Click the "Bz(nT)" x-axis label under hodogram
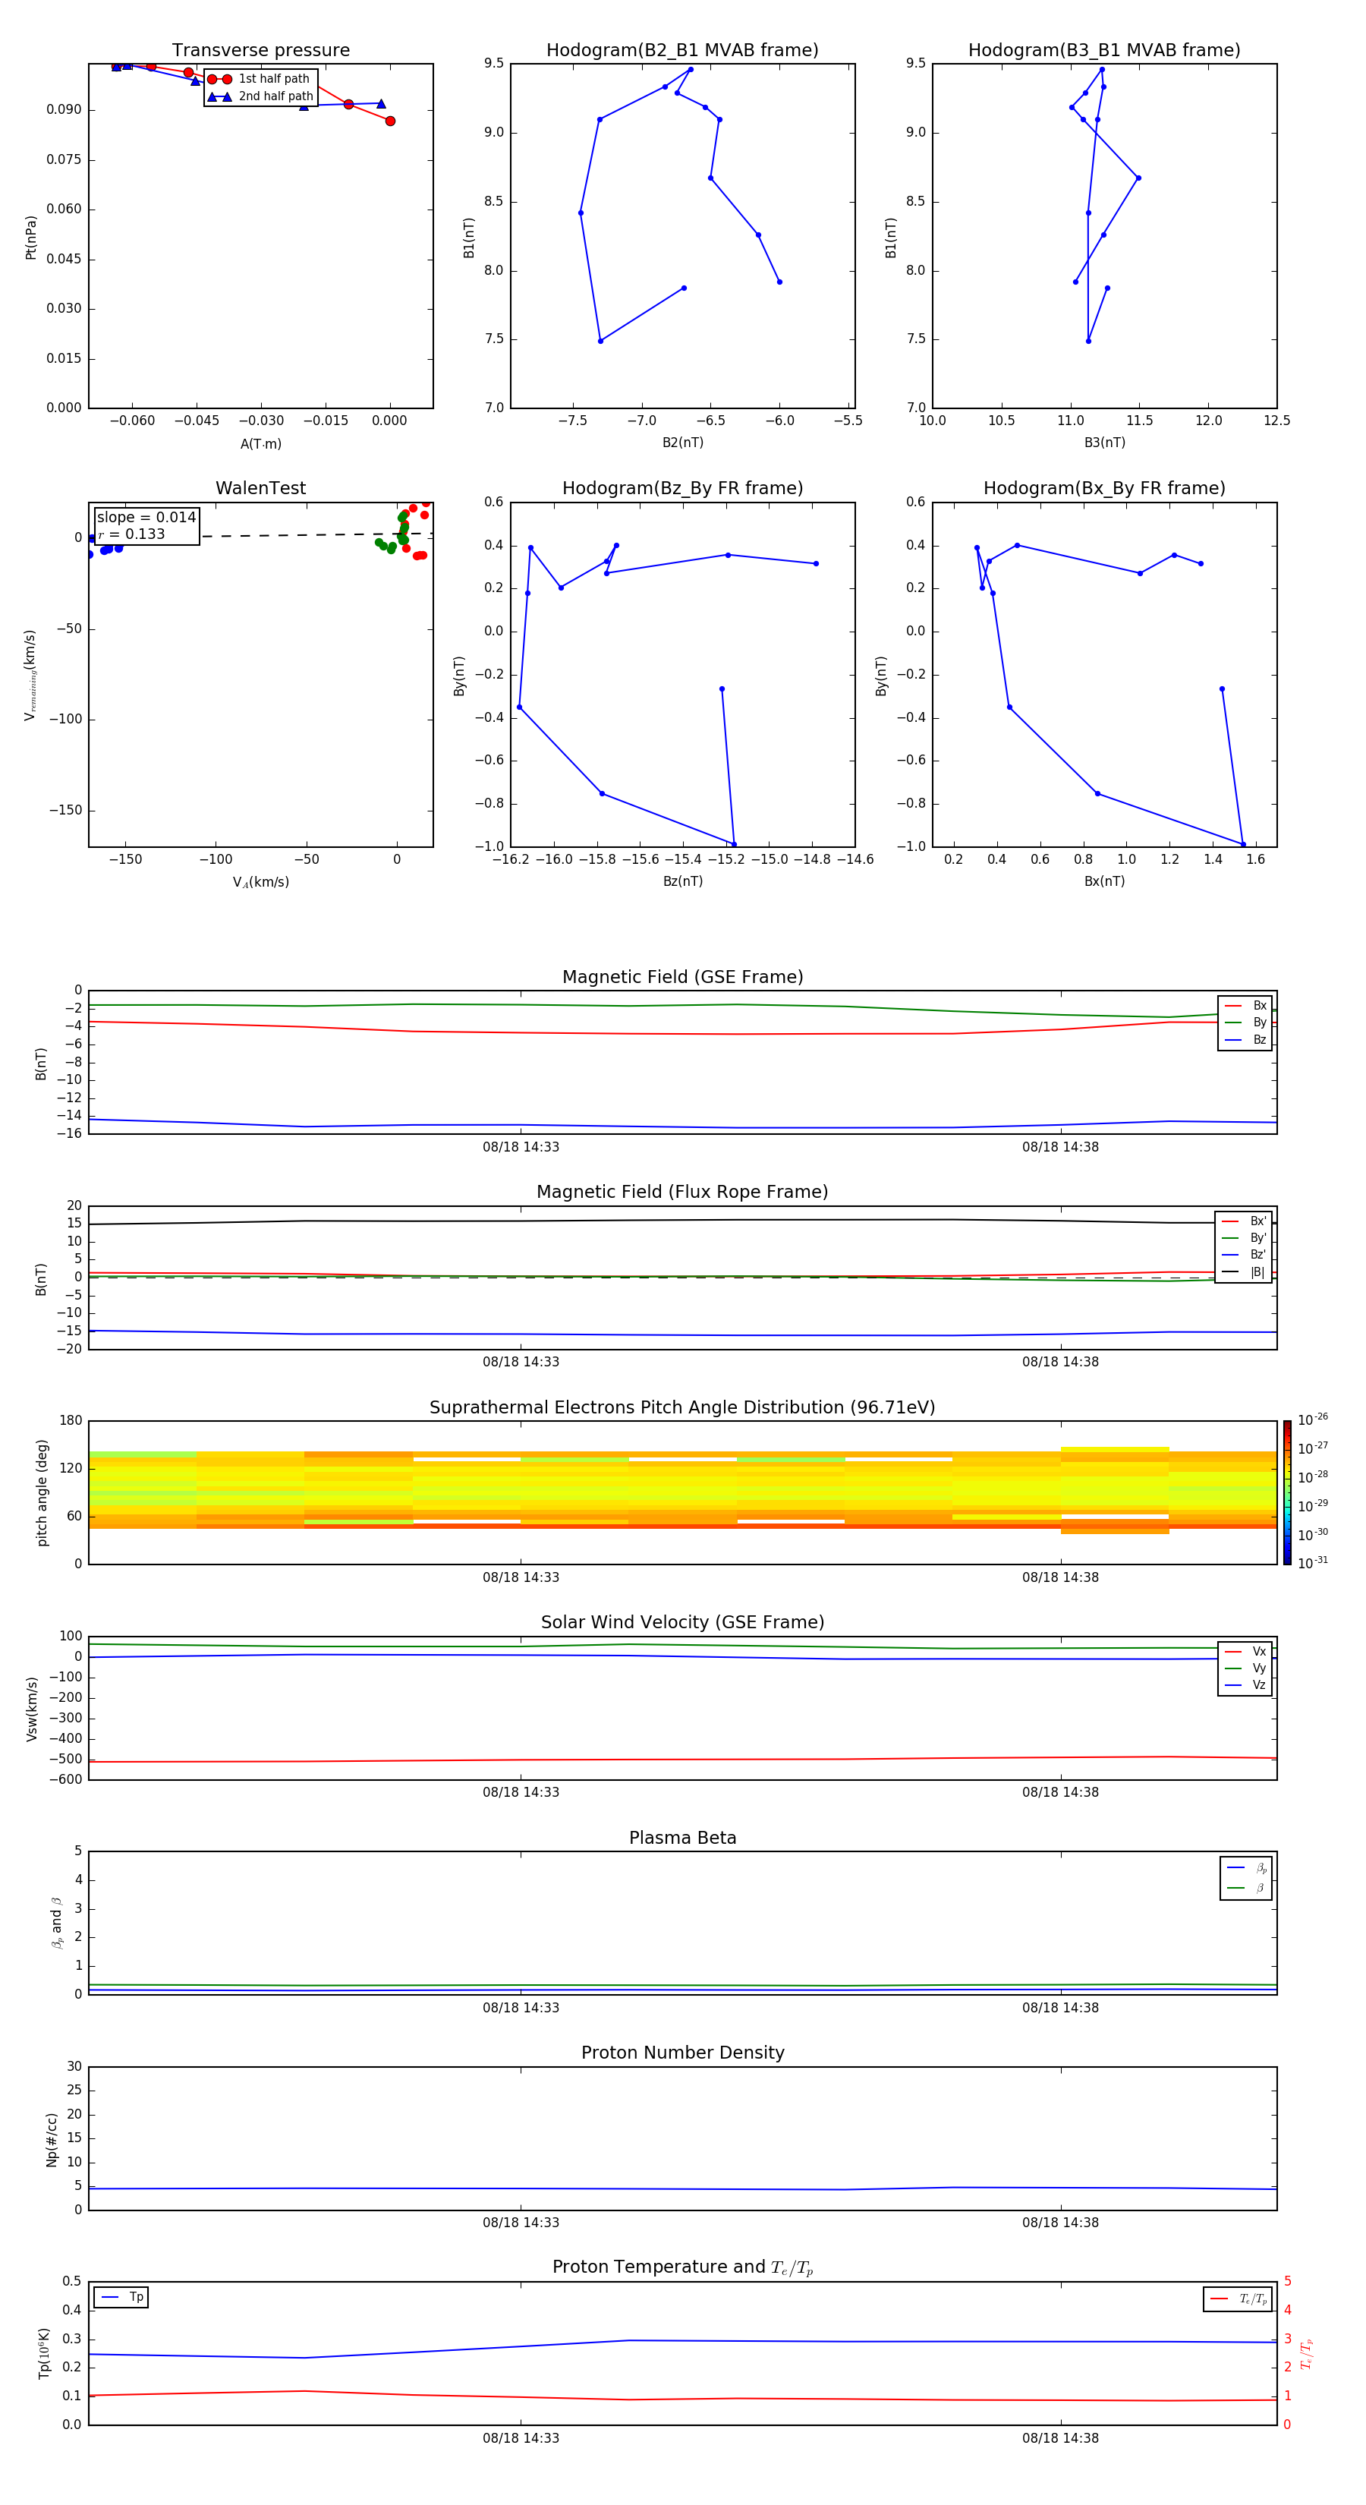The image size is (1366, 2505). [682, 881]
